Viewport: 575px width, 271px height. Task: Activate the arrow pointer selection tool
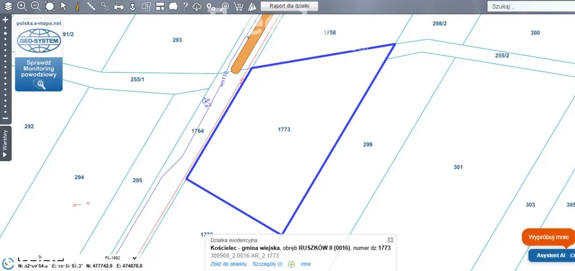coord(63,6)
